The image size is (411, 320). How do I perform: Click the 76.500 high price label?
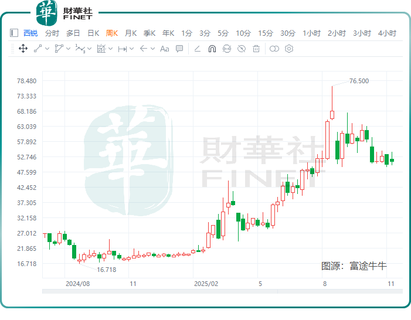tap(359, 81)
